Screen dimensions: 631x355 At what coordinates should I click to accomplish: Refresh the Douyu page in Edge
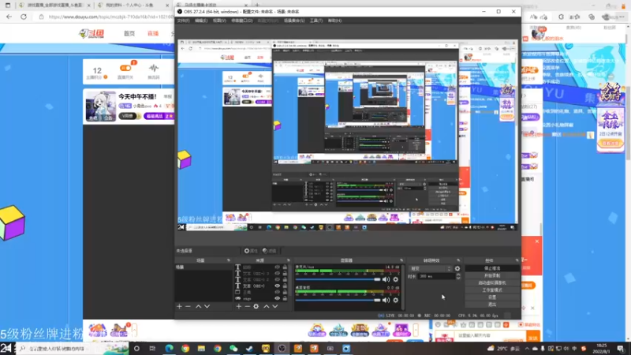[x=24, y=17]
